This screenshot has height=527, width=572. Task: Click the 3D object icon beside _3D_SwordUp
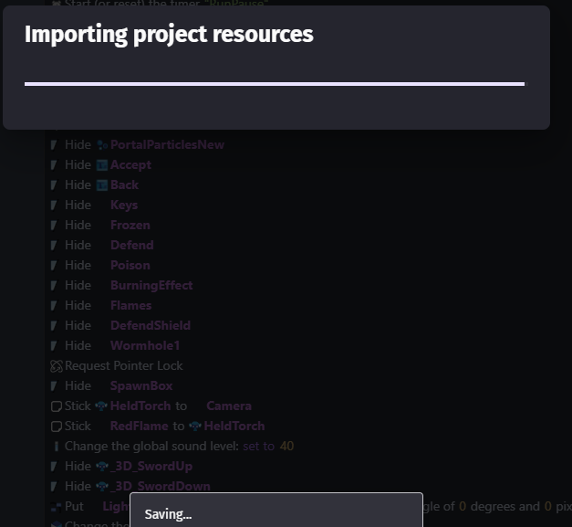(102, 467)
